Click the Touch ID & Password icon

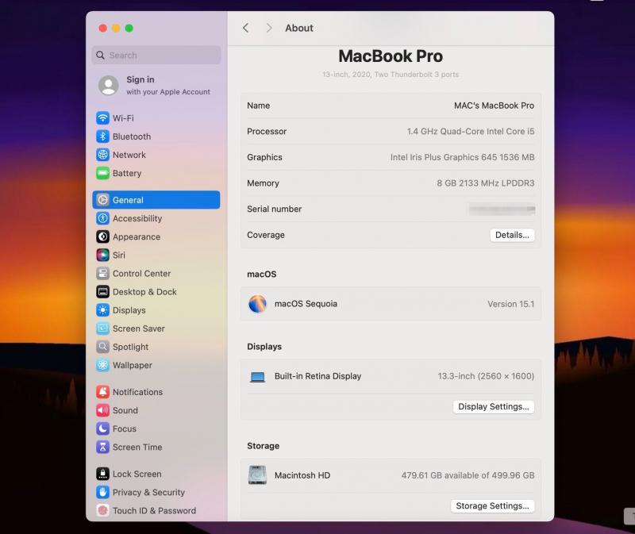[103, 510]
